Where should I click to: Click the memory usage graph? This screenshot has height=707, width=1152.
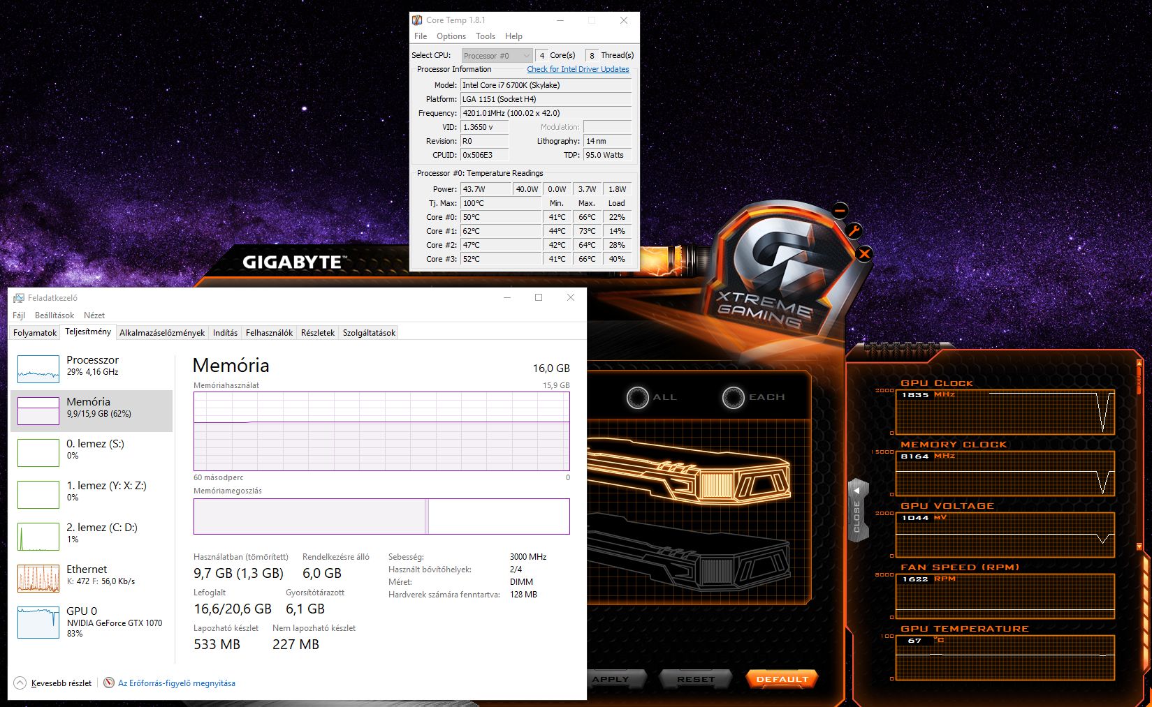pyautogui.click(x=381, y=431)
